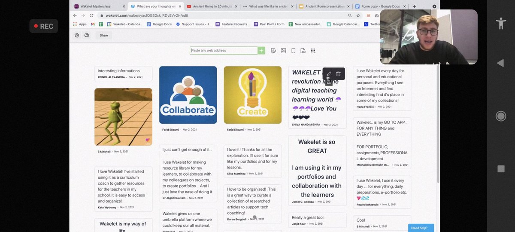Open the Google Docs bookmark
The width and height of the screenshot is (515, 232).
click(x=159, y=24)
